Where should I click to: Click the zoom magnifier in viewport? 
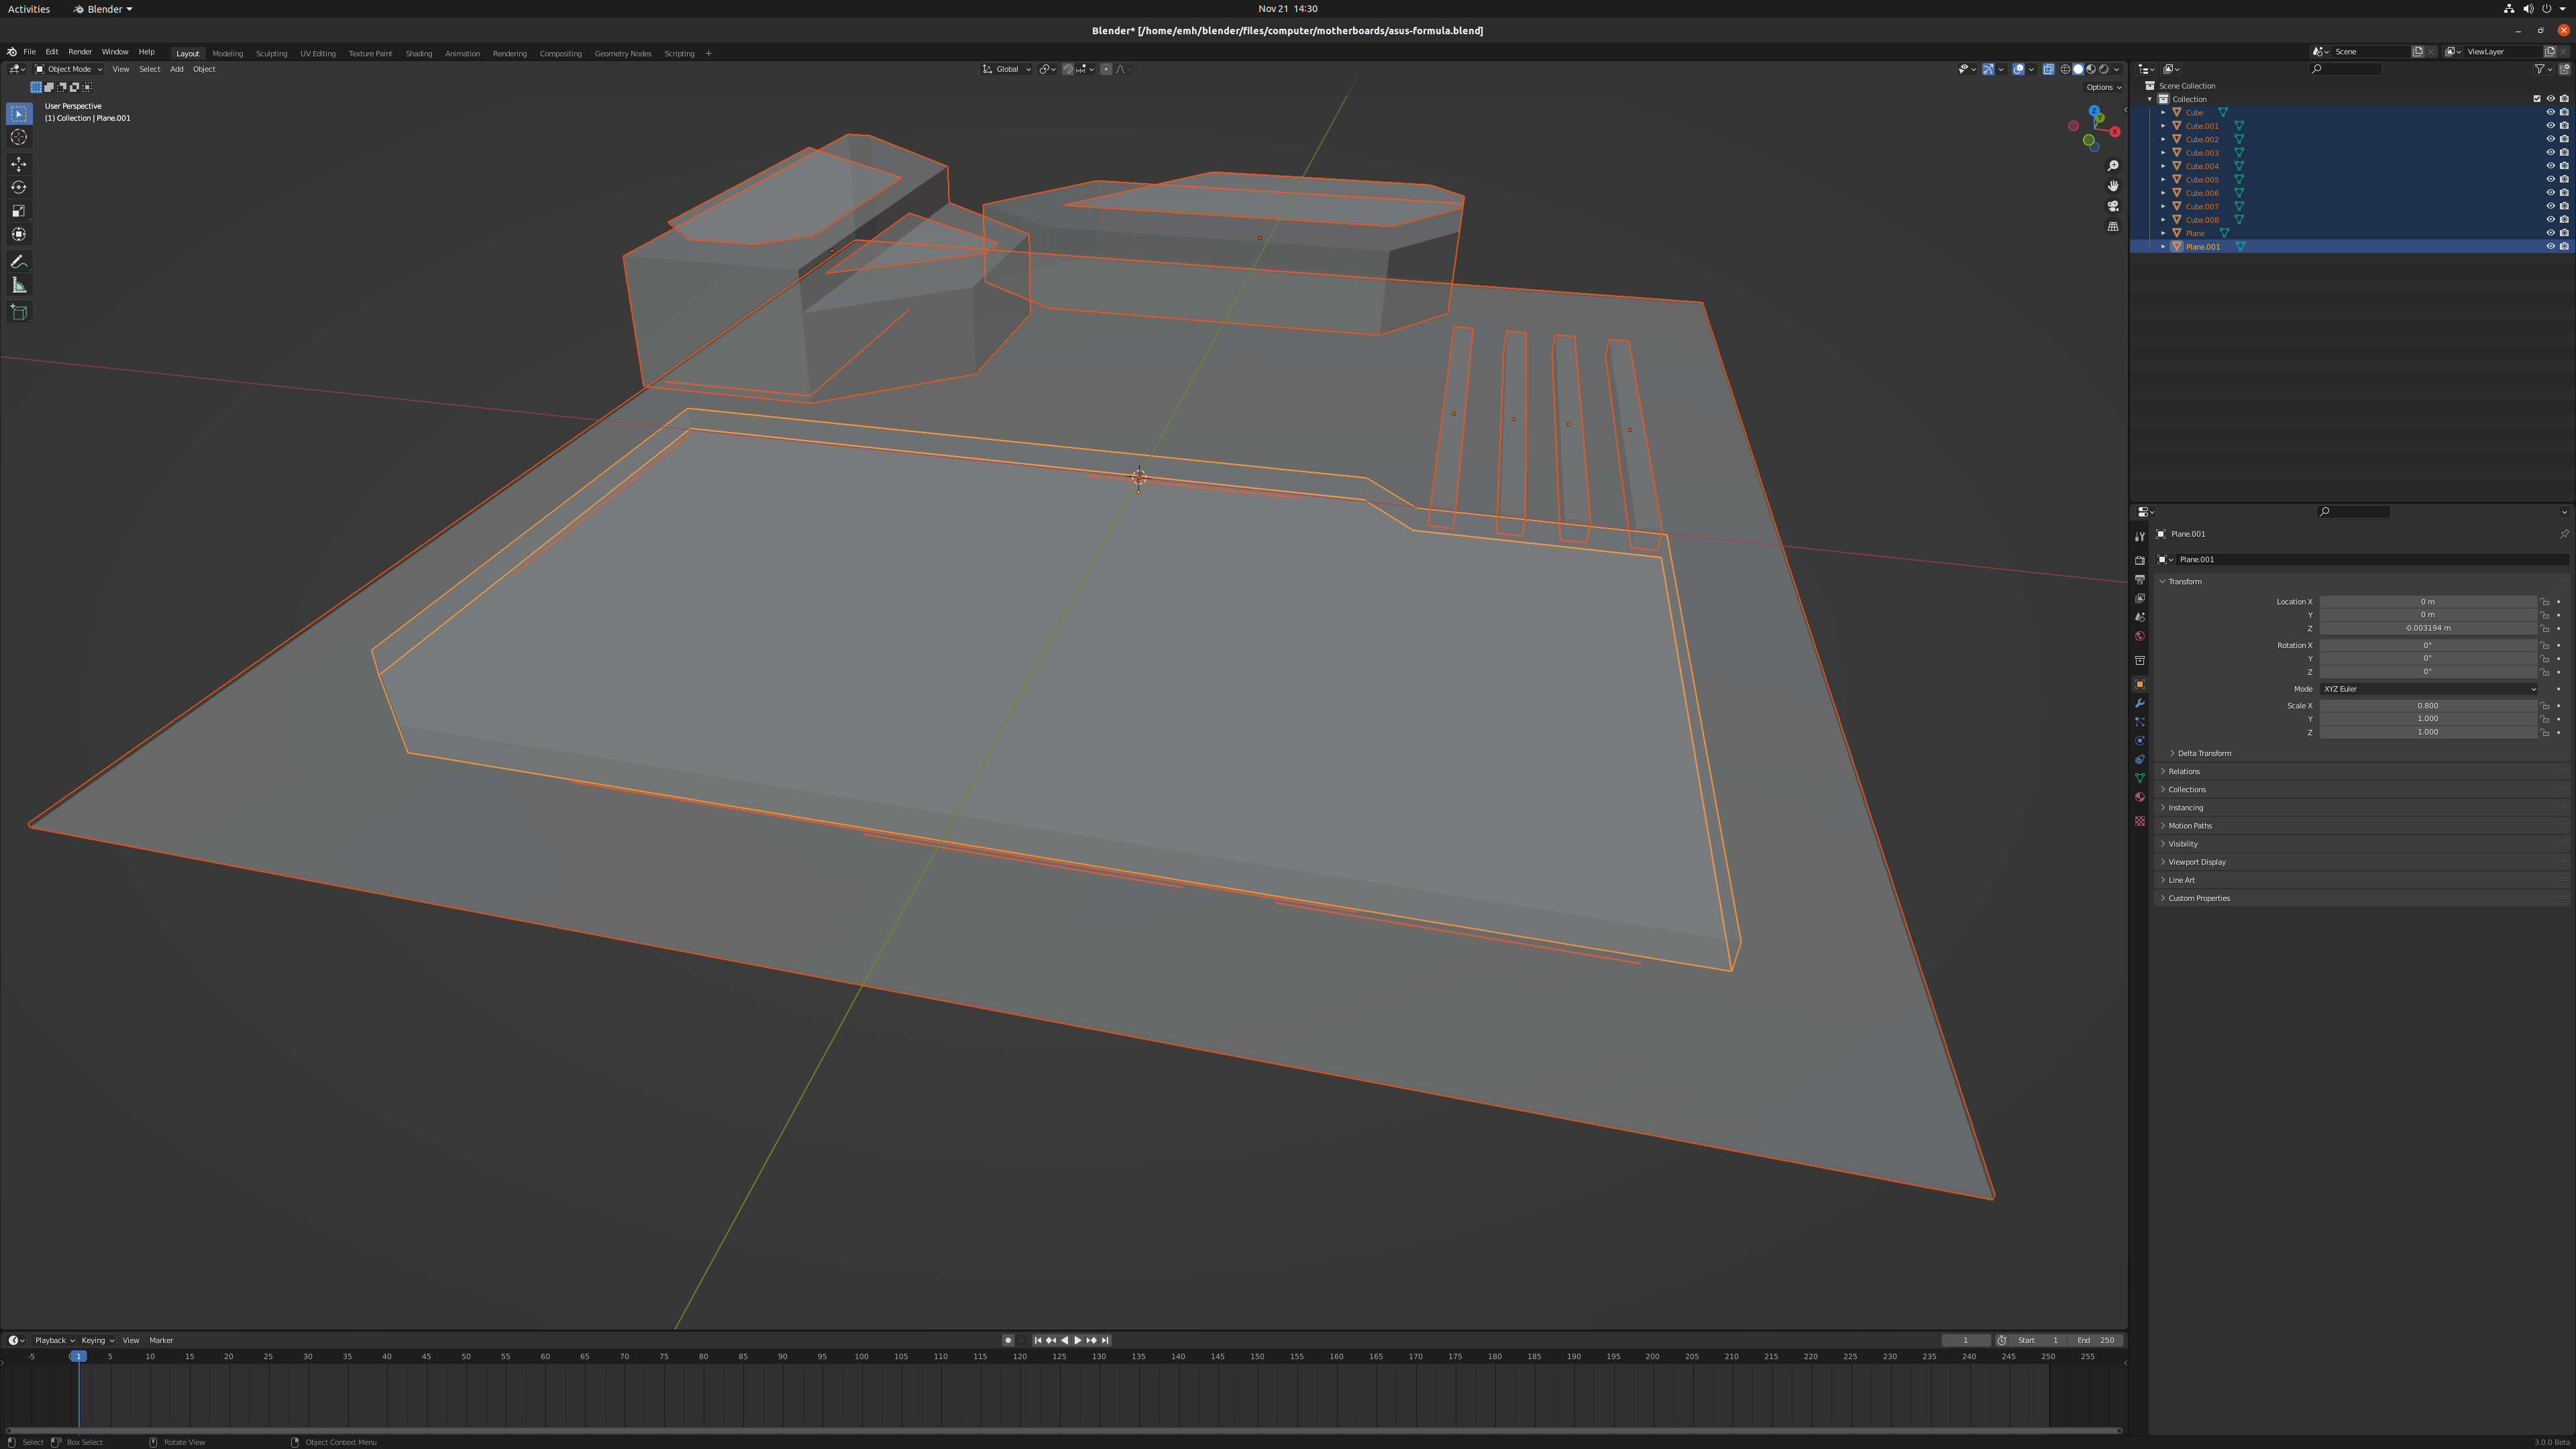[x=2113, y=166]
